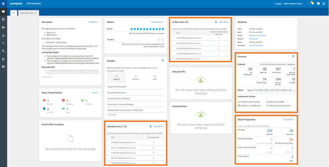Switch to the list view tab
Viewport: 329px width, 167px height.
[14, 13]
